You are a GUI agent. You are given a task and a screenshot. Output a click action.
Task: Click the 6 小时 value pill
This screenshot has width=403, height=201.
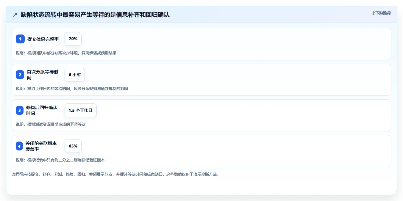pyautogui.click(x=75, y=75)
